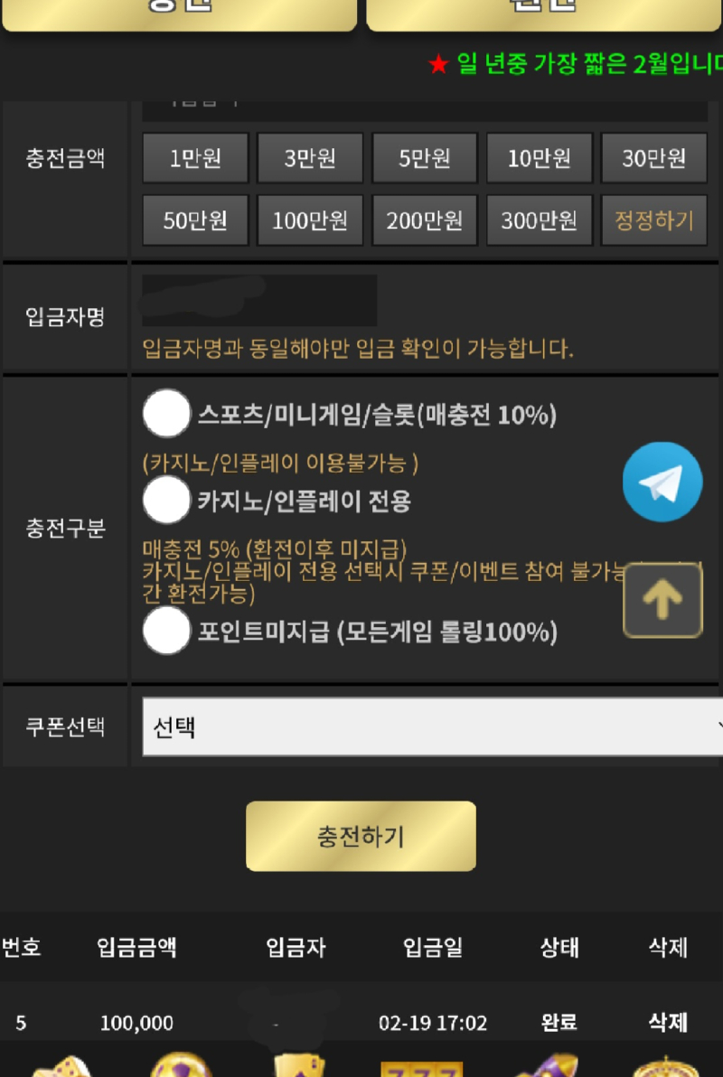Choose the 10만원 amount button
This screenshot has height=1077, width=723.
540,158
